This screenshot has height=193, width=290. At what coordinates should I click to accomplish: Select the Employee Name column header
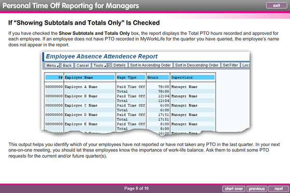coord(89,77)
